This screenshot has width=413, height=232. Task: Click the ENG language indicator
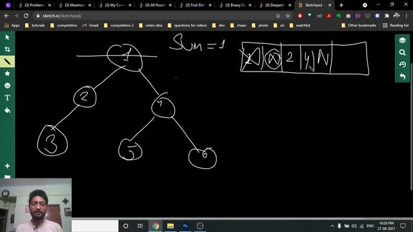tap(370, 226)
